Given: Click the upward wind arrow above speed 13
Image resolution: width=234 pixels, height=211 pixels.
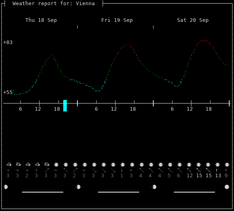Looking at the screenshot, I should pos(217,170).
